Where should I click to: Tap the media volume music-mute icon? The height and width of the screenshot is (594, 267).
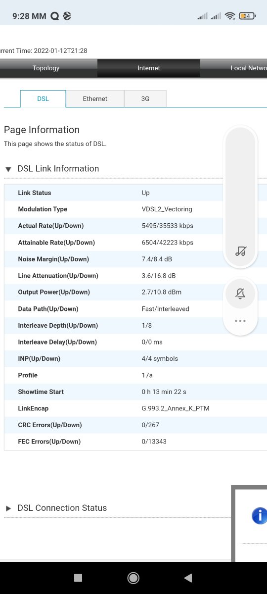click(240, 251)
